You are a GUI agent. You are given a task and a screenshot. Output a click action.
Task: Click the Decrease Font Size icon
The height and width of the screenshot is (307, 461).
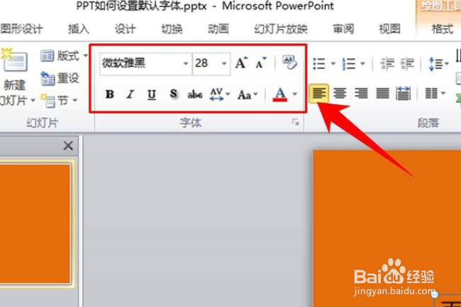[x=260, y=62]
